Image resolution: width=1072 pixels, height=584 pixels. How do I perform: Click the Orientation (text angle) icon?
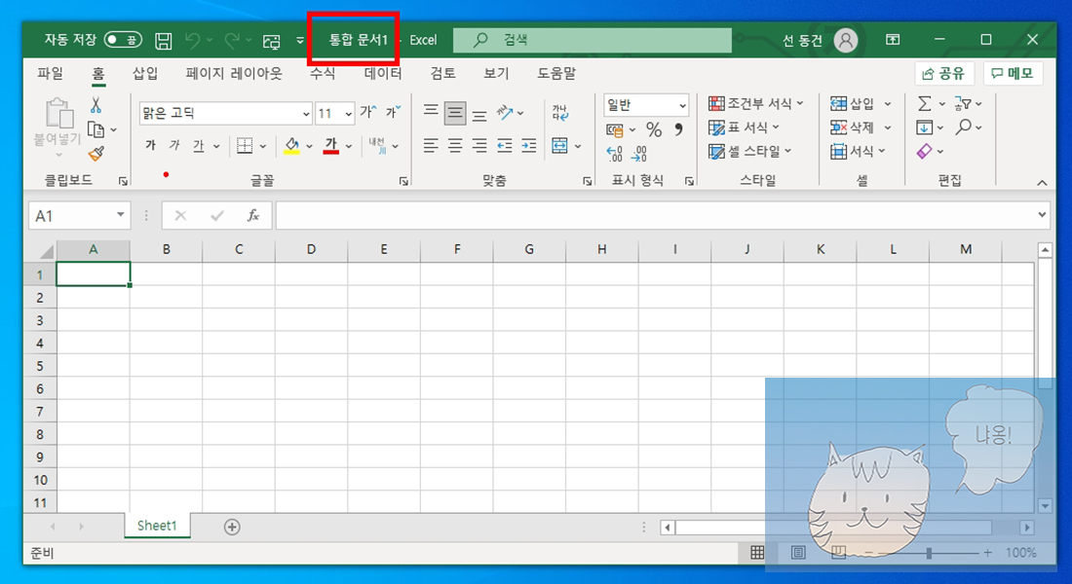pos(505,112)
